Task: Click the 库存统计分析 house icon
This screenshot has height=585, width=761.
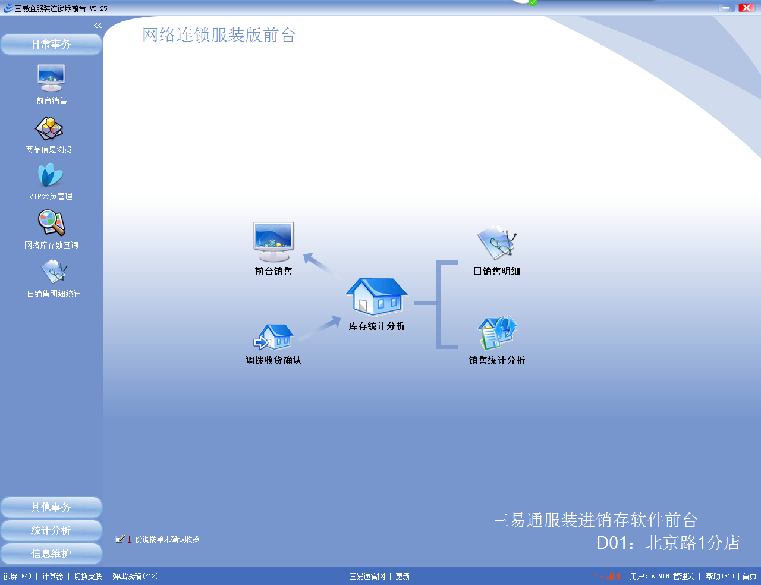Action: [x=377, y=297]
